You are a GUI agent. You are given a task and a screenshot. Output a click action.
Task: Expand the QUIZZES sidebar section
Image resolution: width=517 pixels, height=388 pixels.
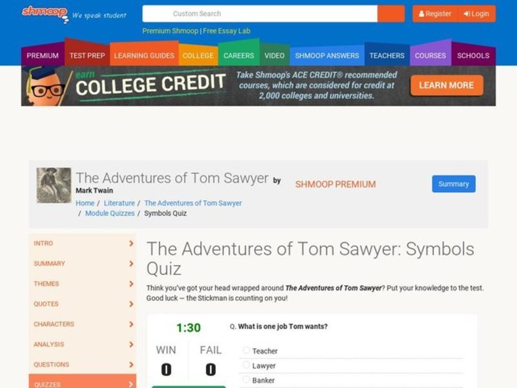tap(78, 383)
